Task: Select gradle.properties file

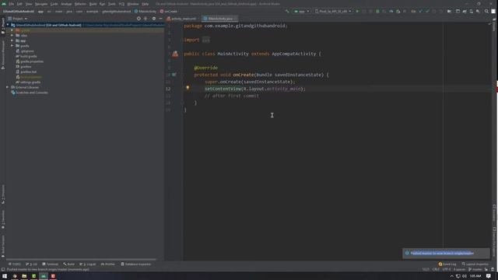Action: click(x=30, y=61)
